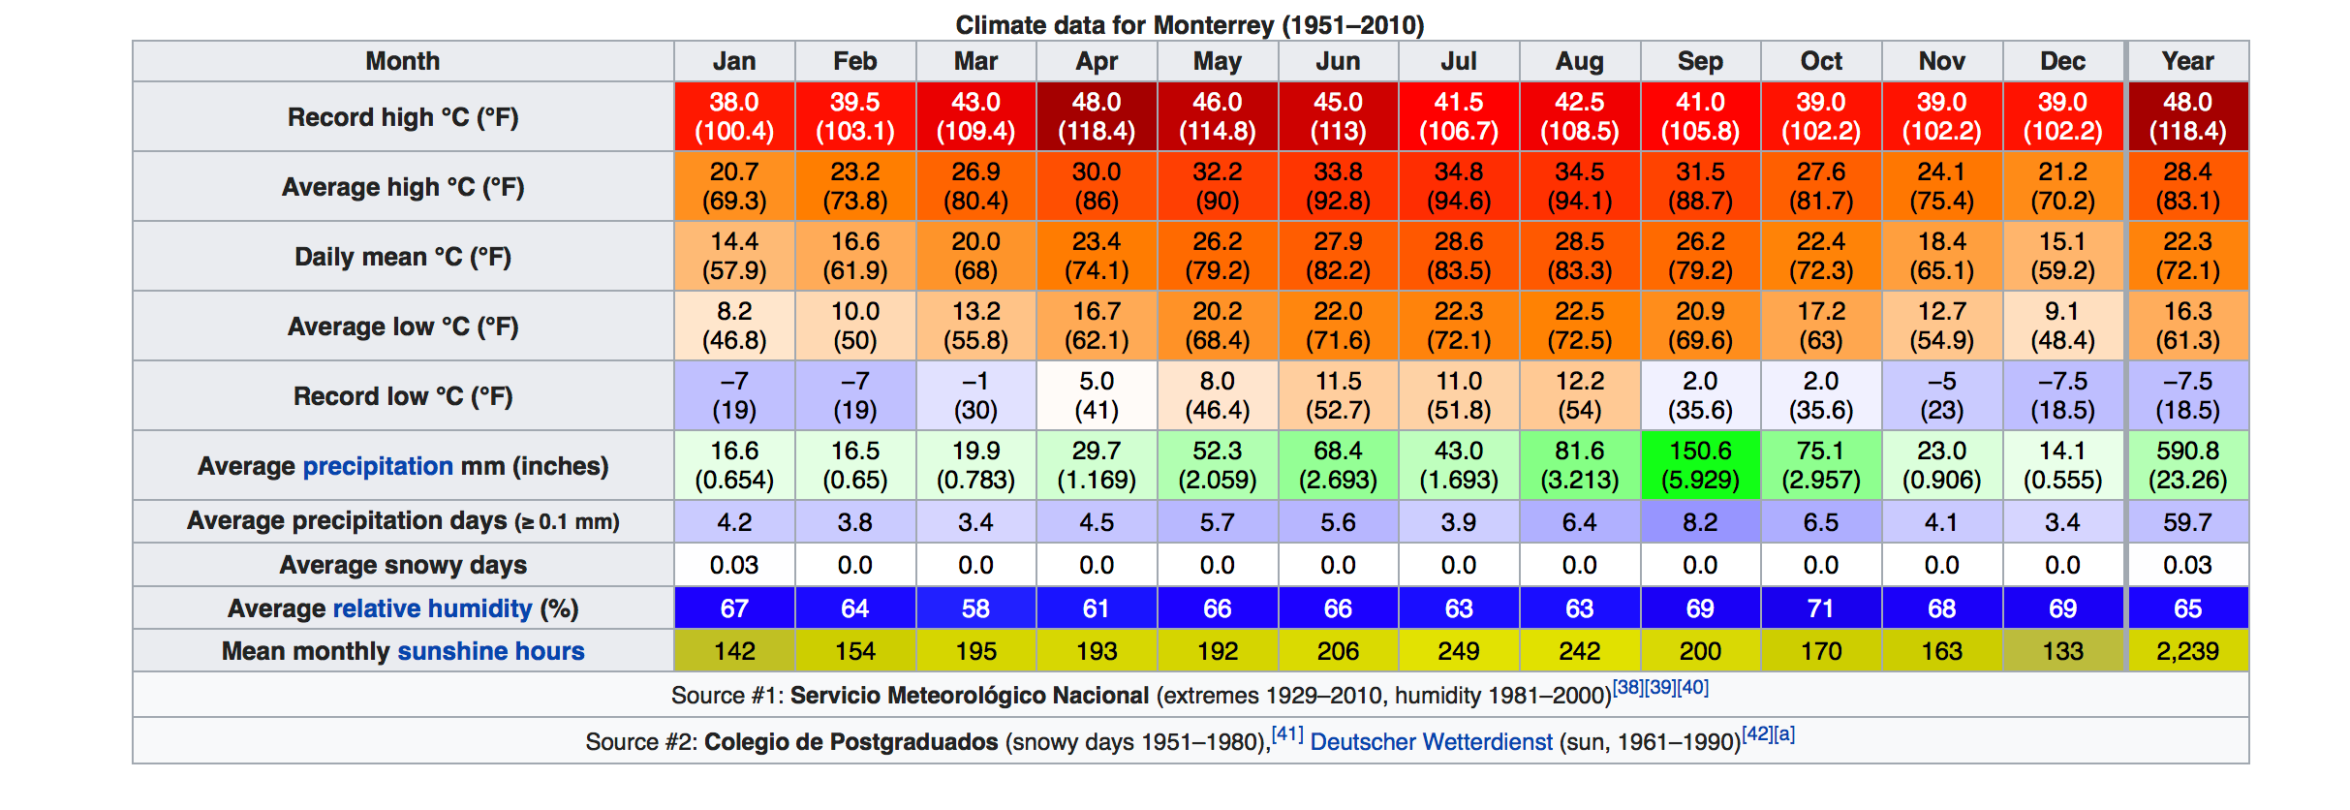Select the Nov column header

1942,61
